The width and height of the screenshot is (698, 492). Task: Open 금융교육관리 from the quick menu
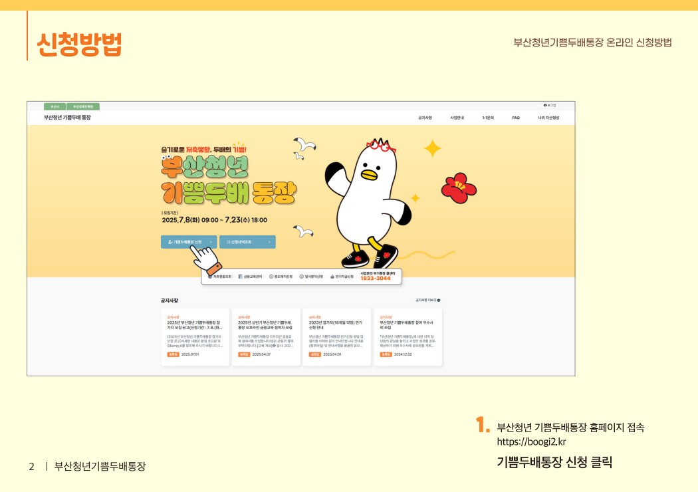(239, 277)
